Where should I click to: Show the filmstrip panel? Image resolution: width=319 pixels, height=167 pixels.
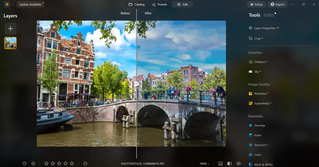[x=220, y=164]
